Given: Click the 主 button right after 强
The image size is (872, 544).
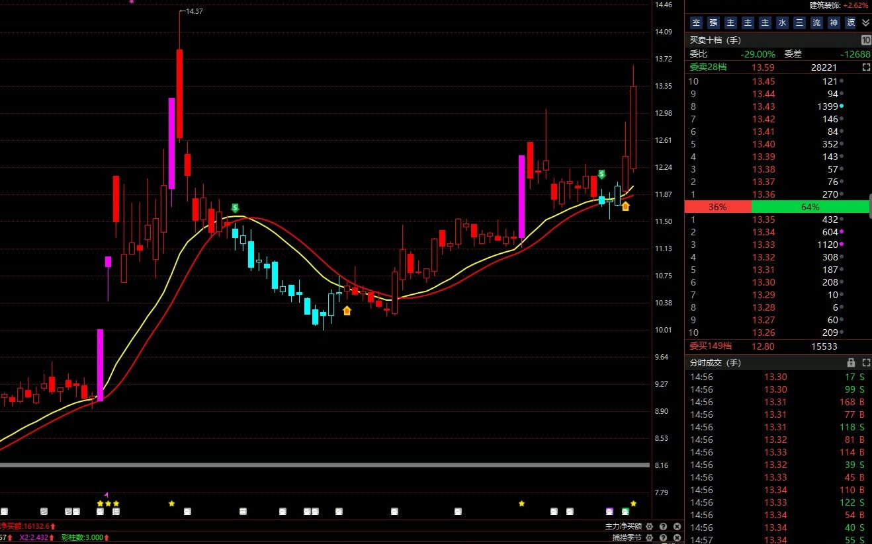Looking at the screenshot, I should coord(730,22).
